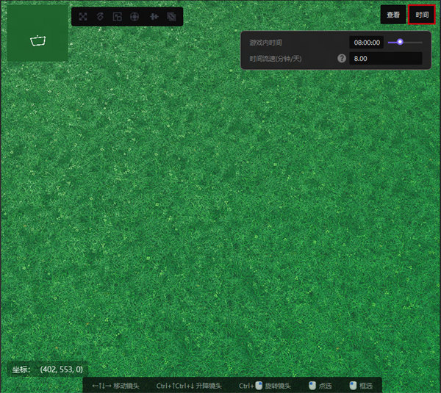Select the overlapping squares toolbar icon
441x393 pixels.
(x=117, y=16)
